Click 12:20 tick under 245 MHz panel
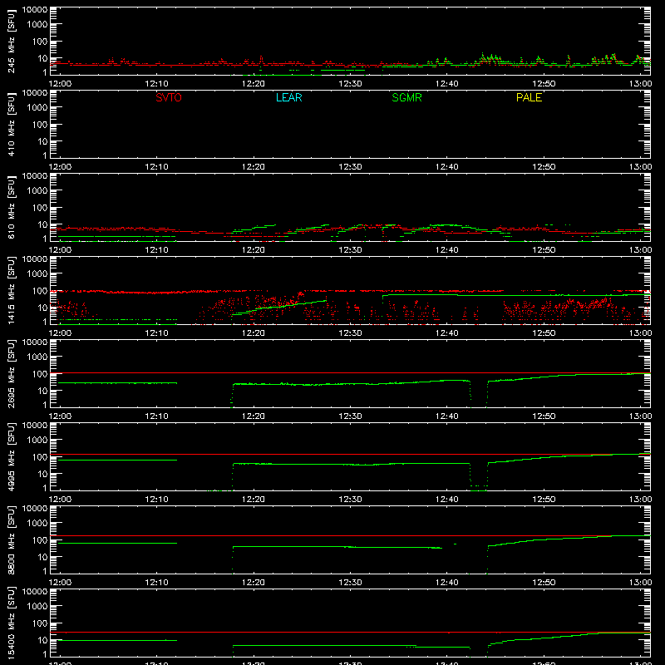 (x=254, y=84)
